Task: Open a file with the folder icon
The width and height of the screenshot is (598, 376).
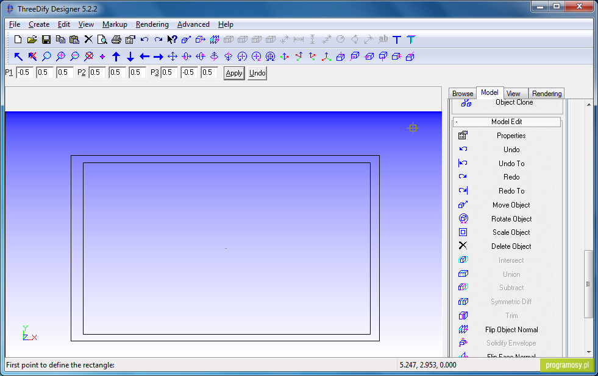Action: pyautogui.click(x=32, y=39)
